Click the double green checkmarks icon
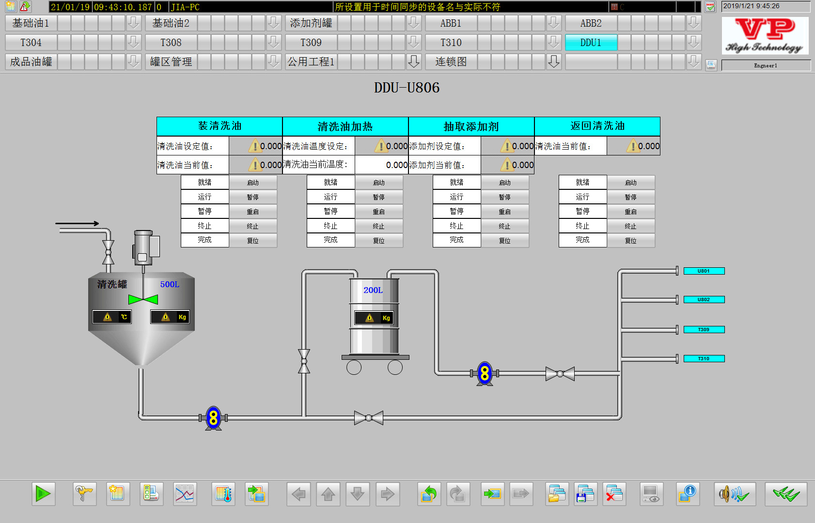 coord(785,494)
